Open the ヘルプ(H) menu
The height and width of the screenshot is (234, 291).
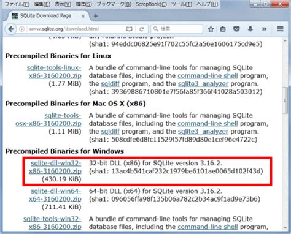click(207, 4)
